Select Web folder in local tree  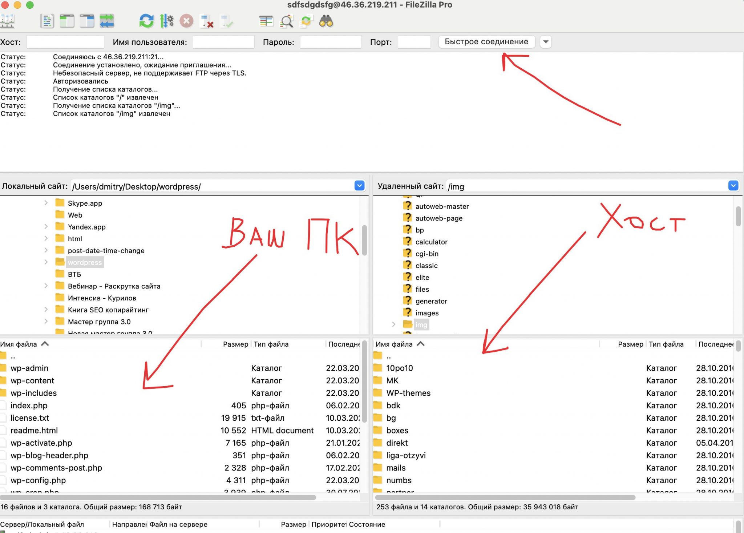pyautogui.click(x=75, y=215)
